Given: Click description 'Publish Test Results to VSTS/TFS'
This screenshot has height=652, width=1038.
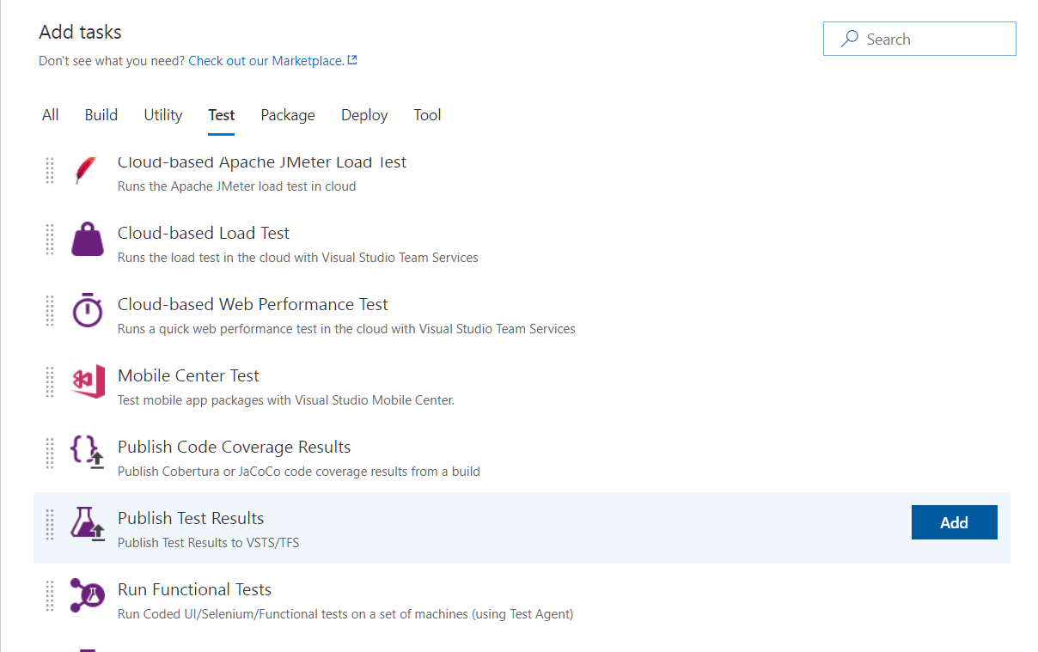Looking at the screenshot, I should point(209,543).
